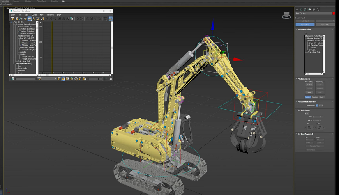Open the Create tab plus icon

297,9
